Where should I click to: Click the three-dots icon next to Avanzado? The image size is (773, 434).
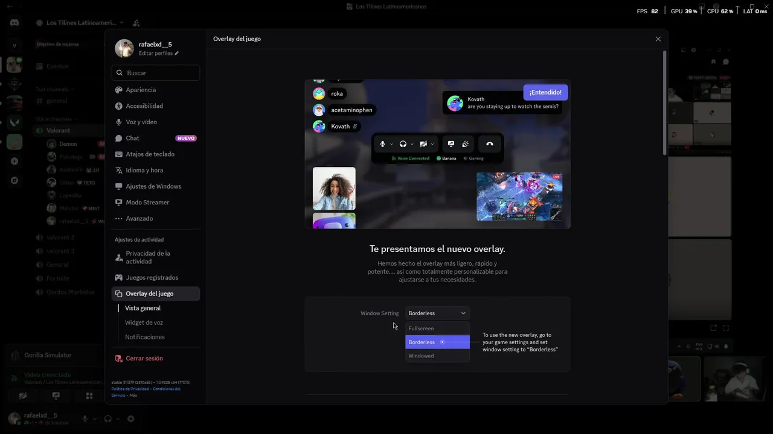[119, 218]
